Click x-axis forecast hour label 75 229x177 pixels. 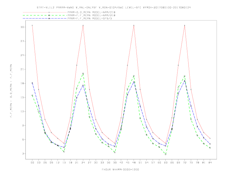tap(191, 163)
